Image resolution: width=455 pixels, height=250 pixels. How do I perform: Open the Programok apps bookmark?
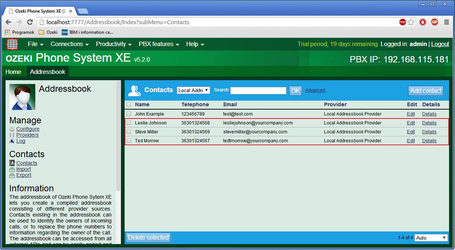coord(20,32)
